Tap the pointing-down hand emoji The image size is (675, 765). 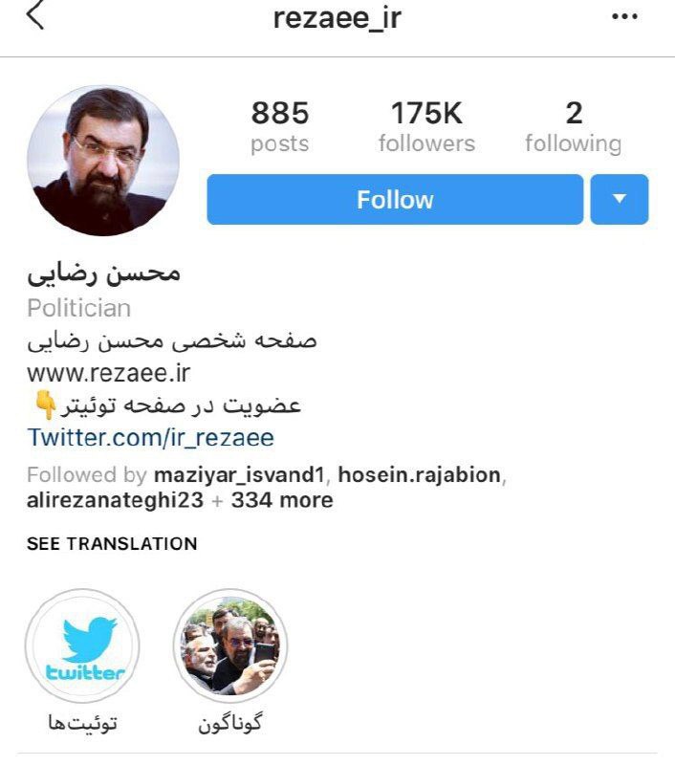coord(45,404)
